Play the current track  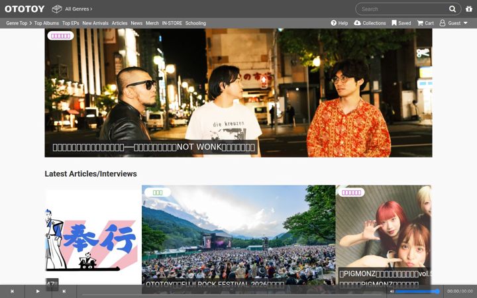click(38, 291)
